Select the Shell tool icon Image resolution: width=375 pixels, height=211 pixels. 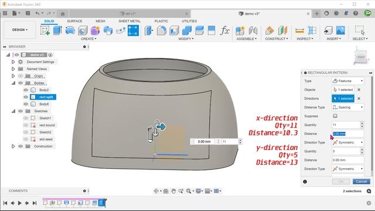click(x=174, y=30)
